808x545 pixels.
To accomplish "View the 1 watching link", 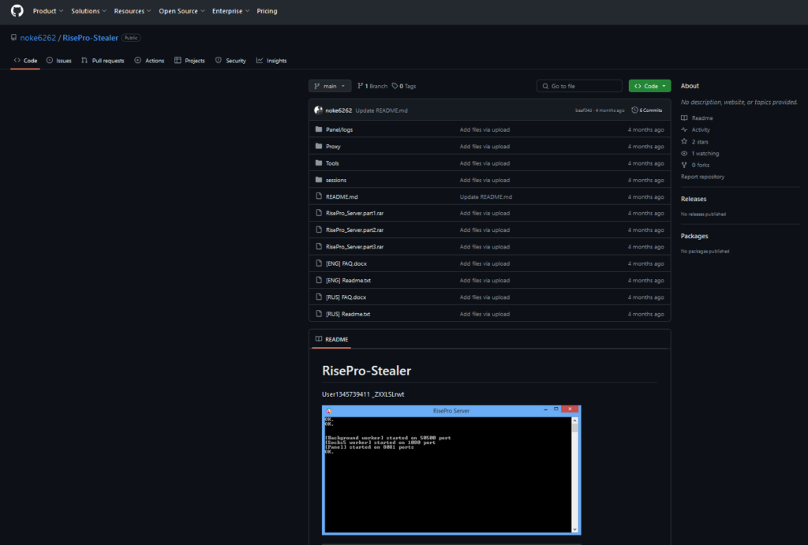I will click(x=700, y=154).
